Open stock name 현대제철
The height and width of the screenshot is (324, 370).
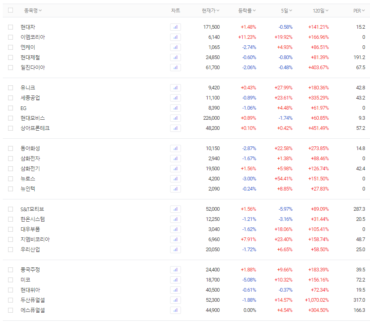[x=30, y=57]
